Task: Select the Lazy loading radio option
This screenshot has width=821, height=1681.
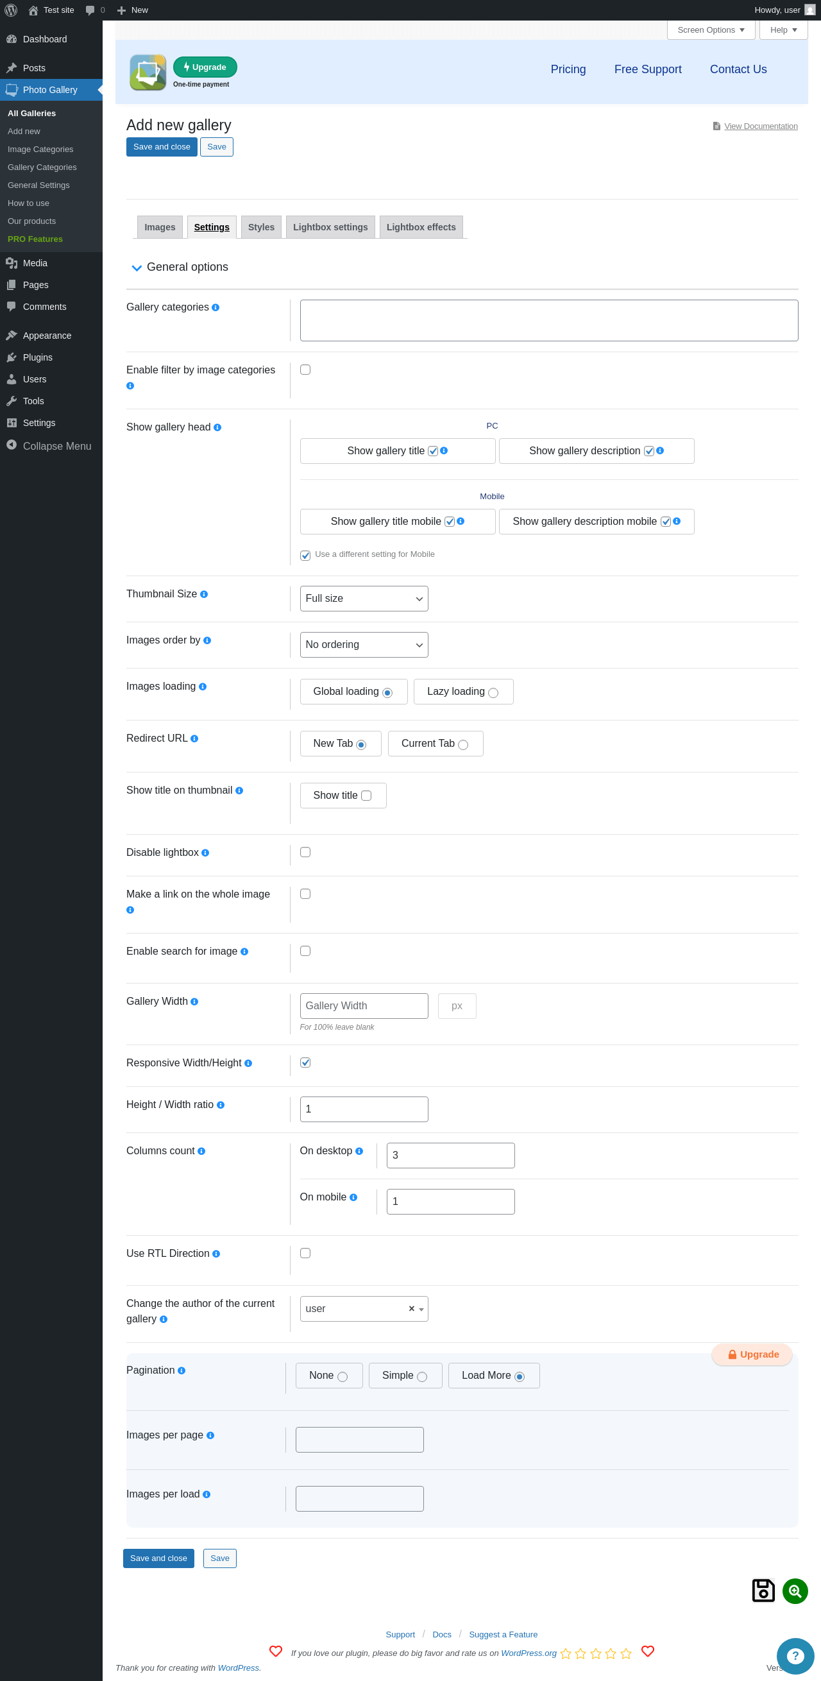Action: [x=493, y=692]
